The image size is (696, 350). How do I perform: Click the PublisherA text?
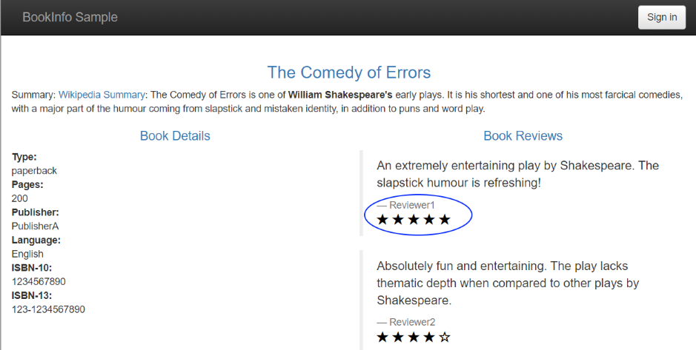(35, 226)
